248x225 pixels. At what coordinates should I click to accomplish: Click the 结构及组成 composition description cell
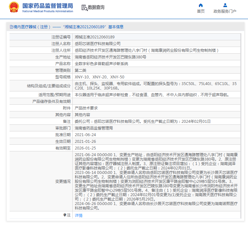pyautogui.click(x=156, y=86)
